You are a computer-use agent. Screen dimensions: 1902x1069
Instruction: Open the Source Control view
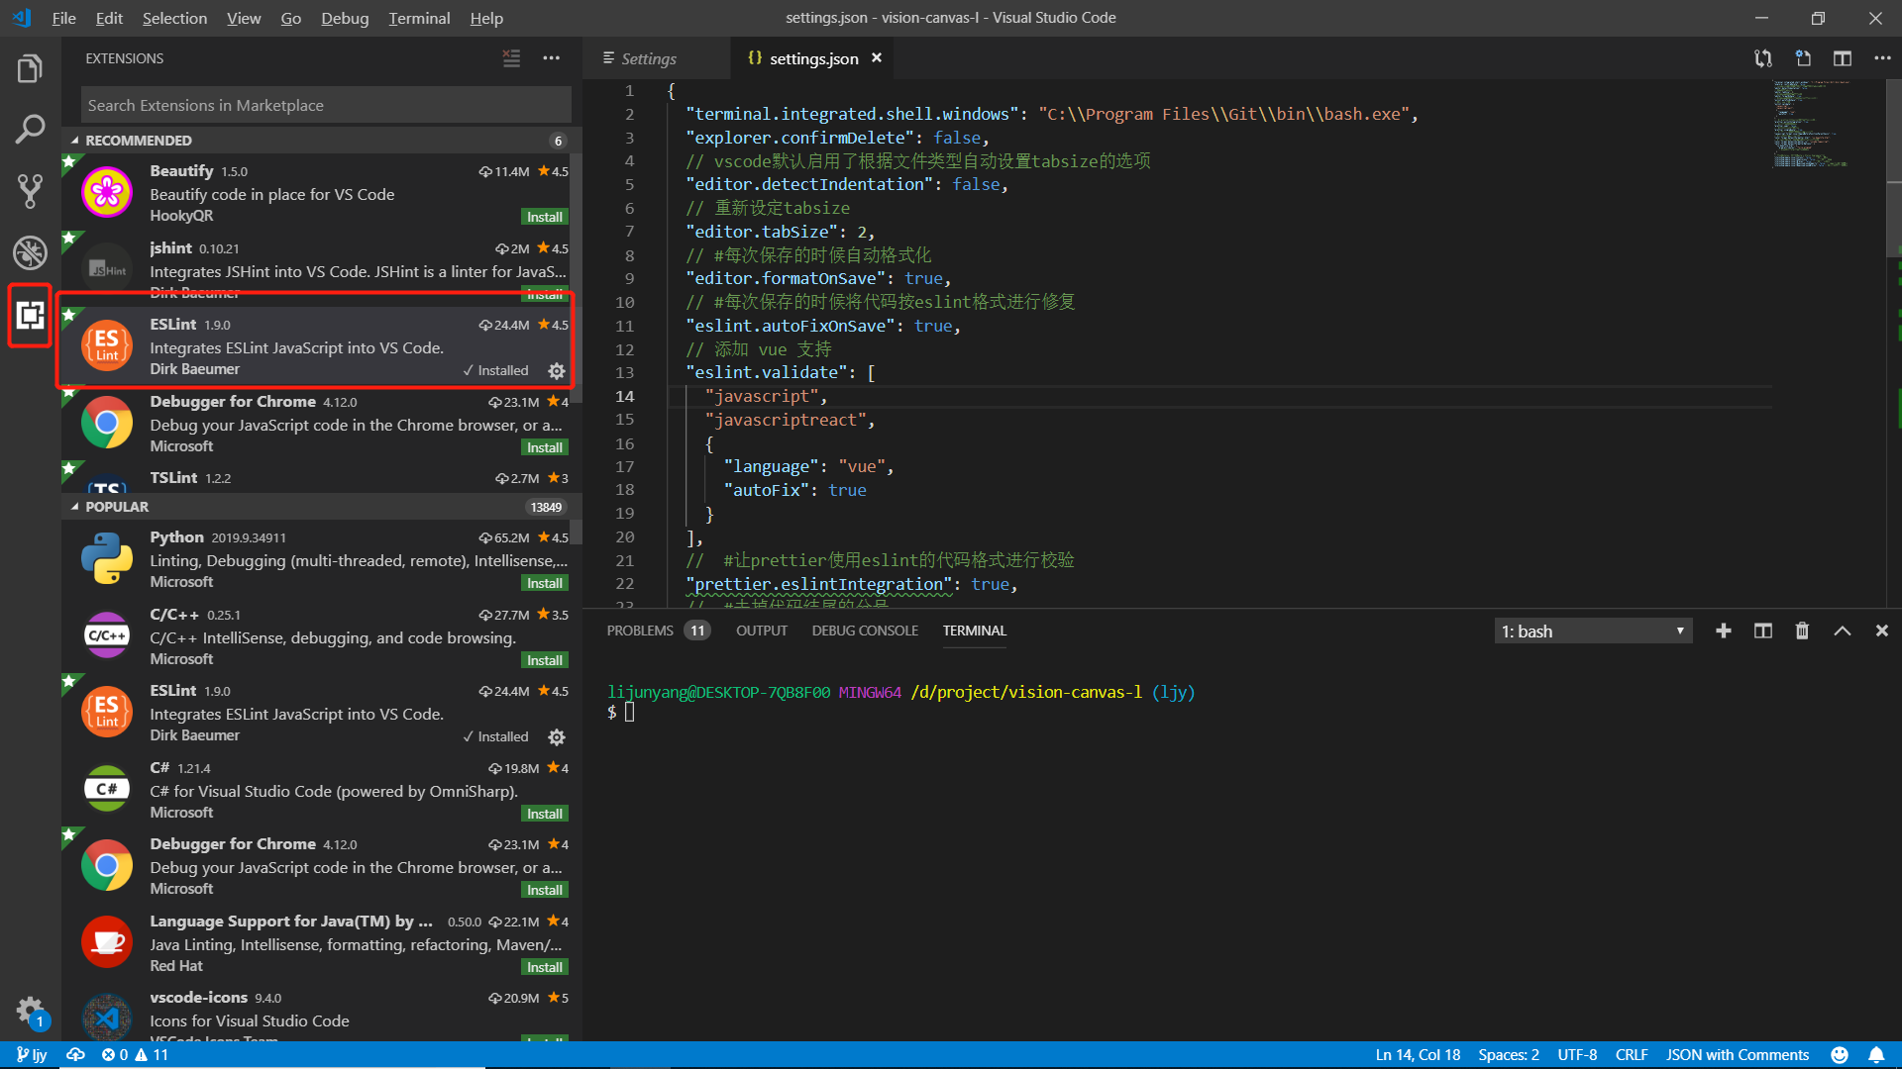(x=30, y=191)
